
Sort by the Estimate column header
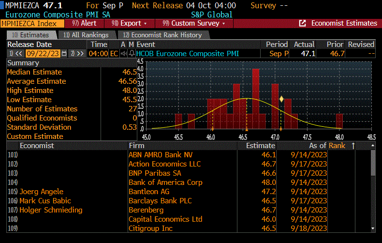pyautogui.click(x=261, y=146)
